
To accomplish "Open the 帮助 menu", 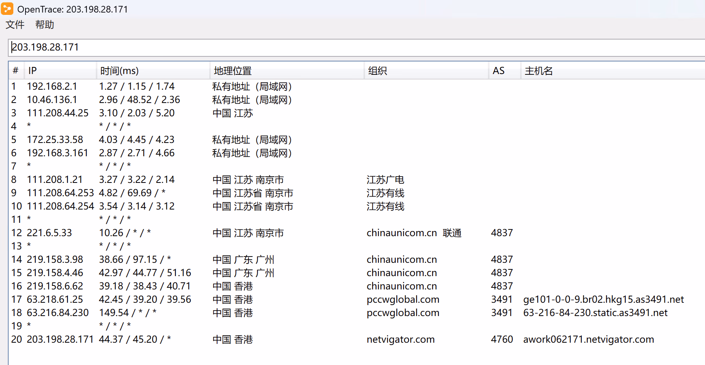I will coord(44,25).
